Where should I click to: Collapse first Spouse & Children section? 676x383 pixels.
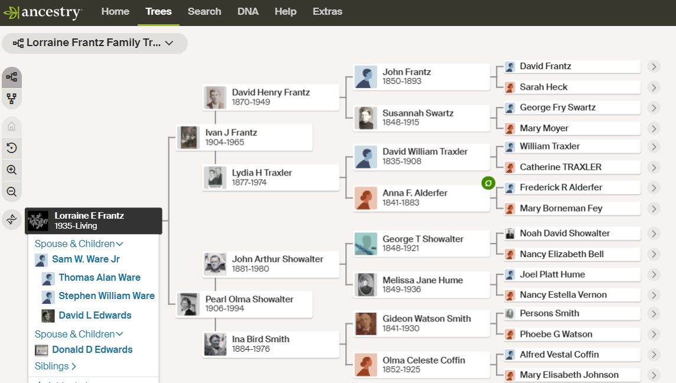pos(79,244)
